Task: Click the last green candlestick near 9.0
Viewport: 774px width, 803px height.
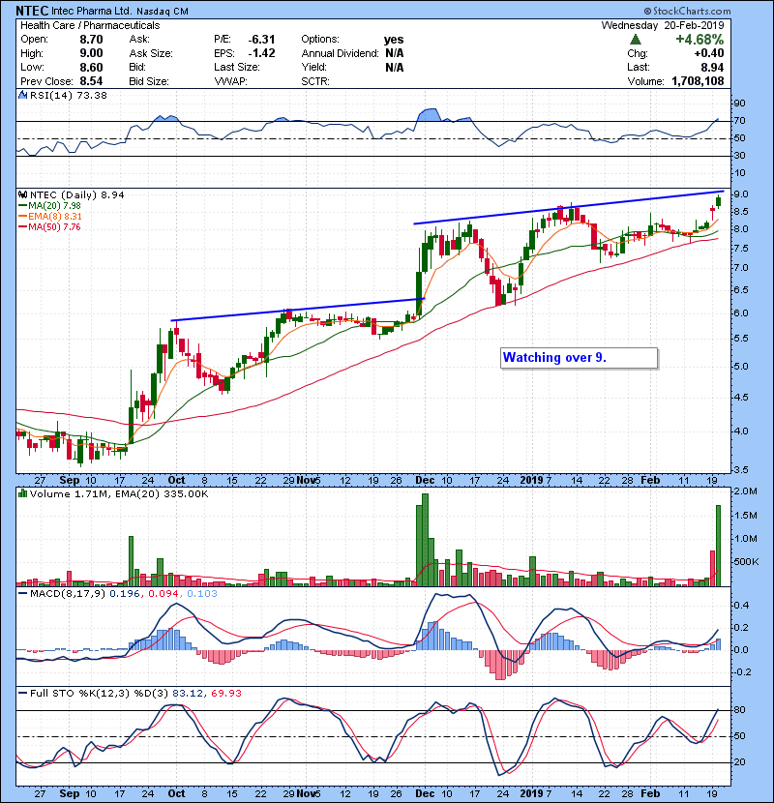Action: (718, 201)
